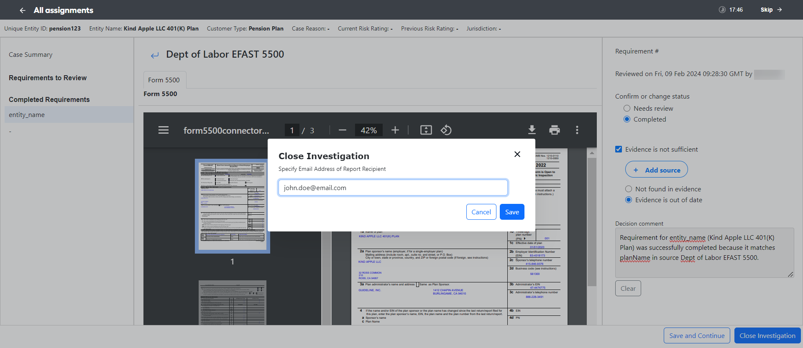Select the Completed status radio button
This screenshot has width=803, height=348.
pyautogui.click(x=627, y=119)
